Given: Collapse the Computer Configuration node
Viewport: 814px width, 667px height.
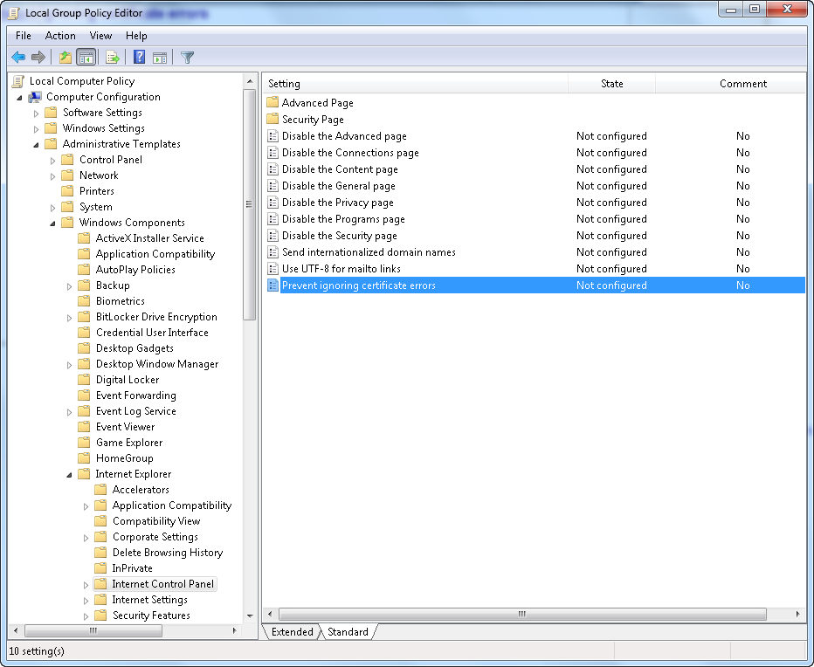Looking at the screenshot, I should coord(19,97).
